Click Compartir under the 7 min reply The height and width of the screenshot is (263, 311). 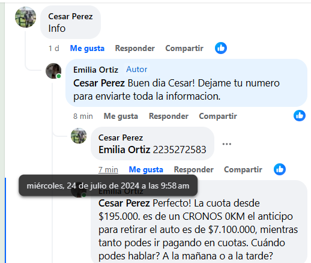click(x=243, y=169)
